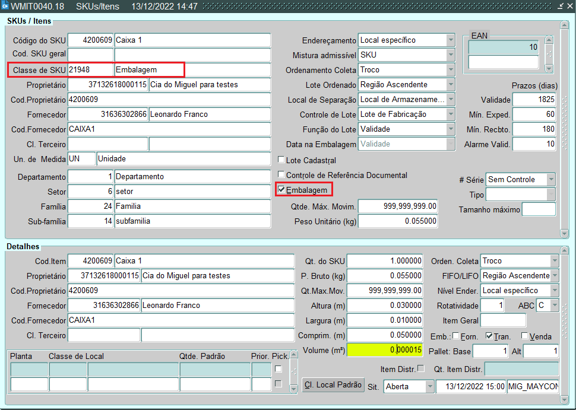This screenshot has width=576, height=410.
Task: Focus the Validade days field showing 1825
Action: 534,100
